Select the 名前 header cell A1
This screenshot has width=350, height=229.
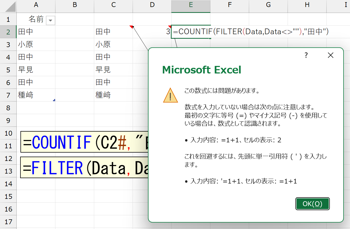(x=36, y=19)
